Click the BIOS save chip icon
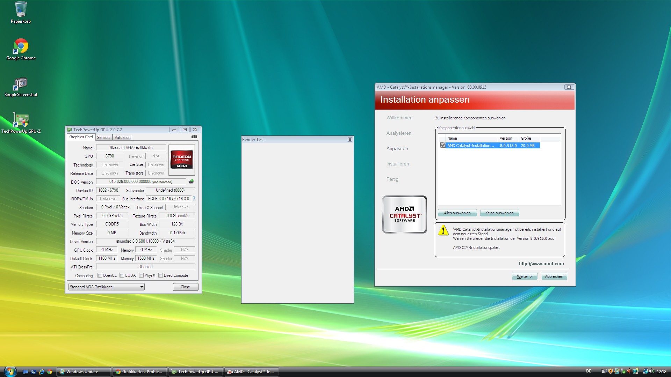 click(191, 182)
